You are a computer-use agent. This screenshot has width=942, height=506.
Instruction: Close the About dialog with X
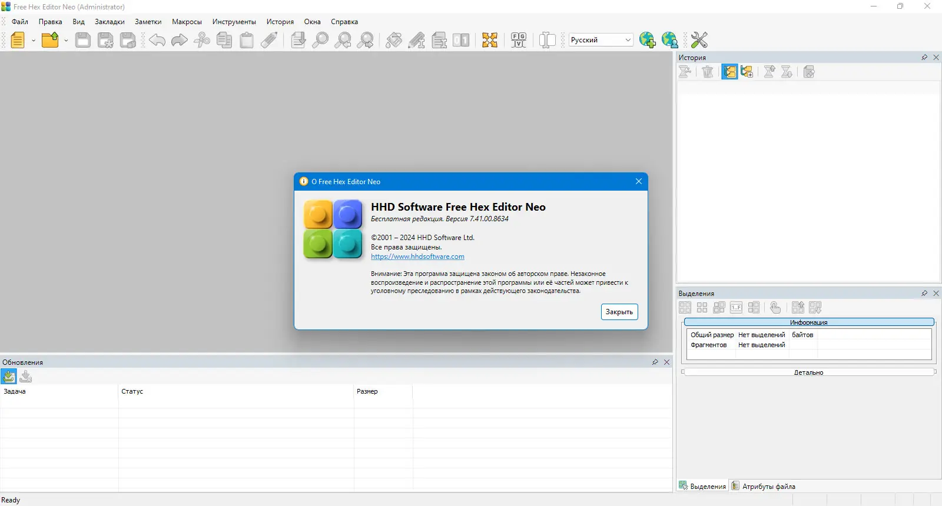click(639, 181)
